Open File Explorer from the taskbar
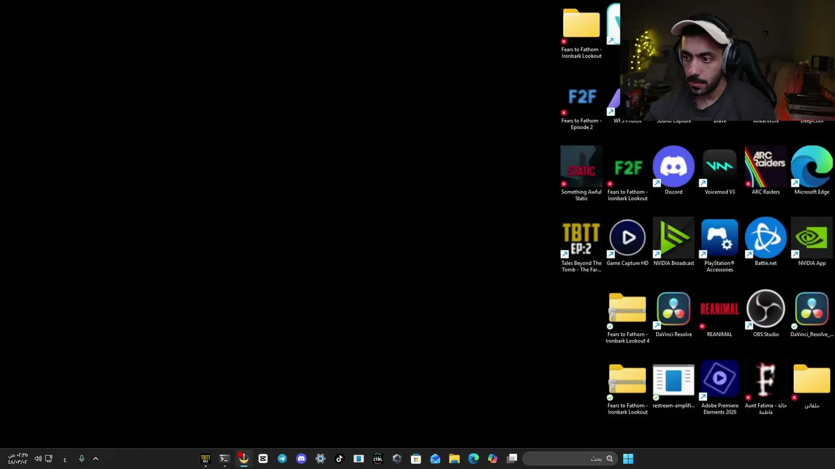 [454, 459]
